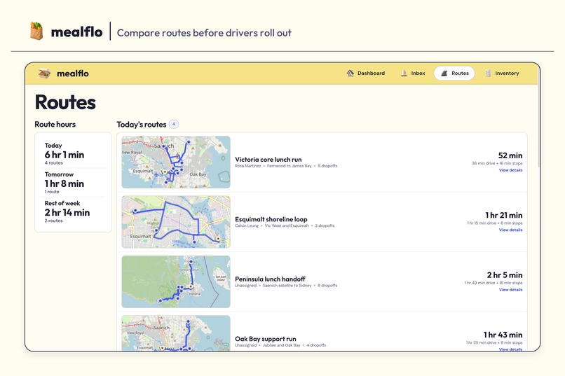The height and width of the screenshot is (376, 565).
Task: Click the mealflo grocery bag logo
Action: click(36, 31)
